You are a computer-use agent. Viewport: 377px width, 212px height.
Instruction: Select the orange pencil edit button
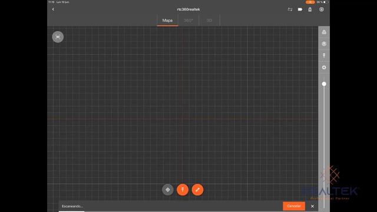coord(197,190)
